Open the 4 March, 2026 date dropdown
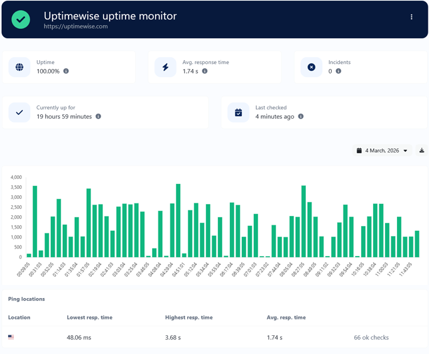 [382, 151]
